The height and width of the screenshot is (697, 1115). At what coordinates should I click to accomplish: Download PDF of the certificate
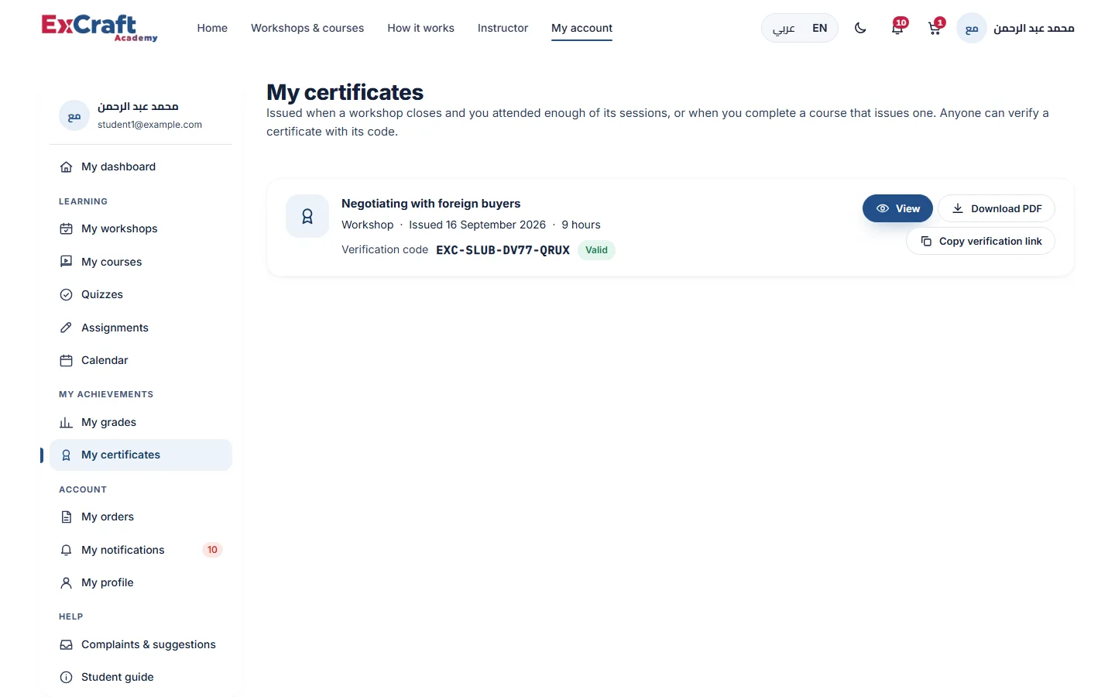point(997,208)
